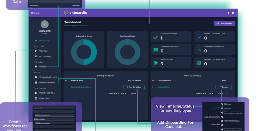Go to next page in Existing Workflows
Screen dimensions: 263x131
[x=145, y=93]
